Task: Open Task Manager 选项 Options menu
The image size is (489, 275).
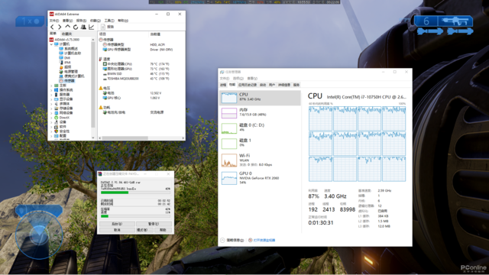Action: point(238,78)
